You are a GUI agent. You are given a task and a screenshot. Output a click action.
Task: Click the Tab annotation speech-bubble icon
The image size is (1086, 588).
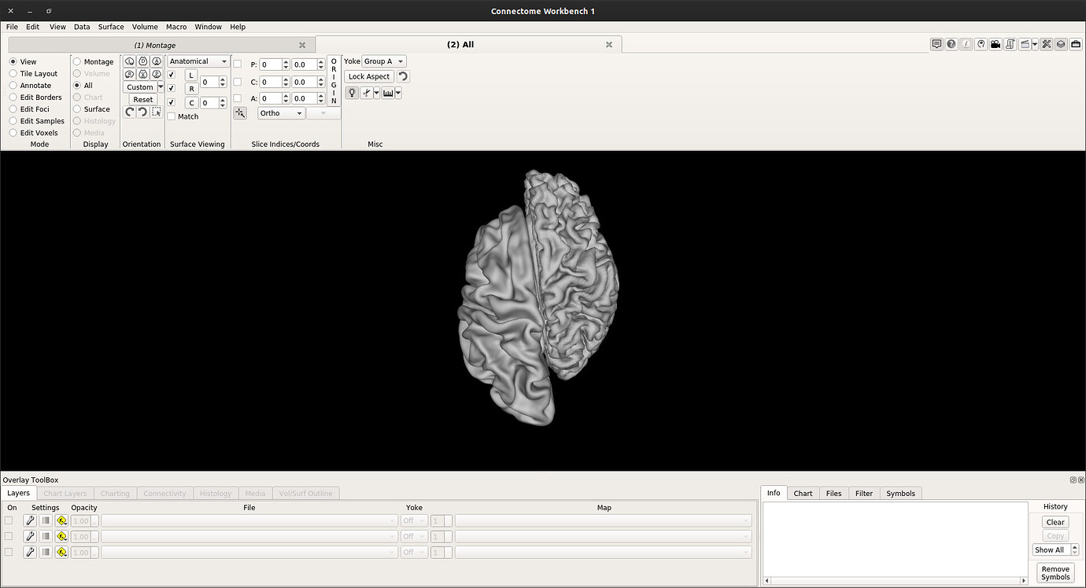pos(936,44)
